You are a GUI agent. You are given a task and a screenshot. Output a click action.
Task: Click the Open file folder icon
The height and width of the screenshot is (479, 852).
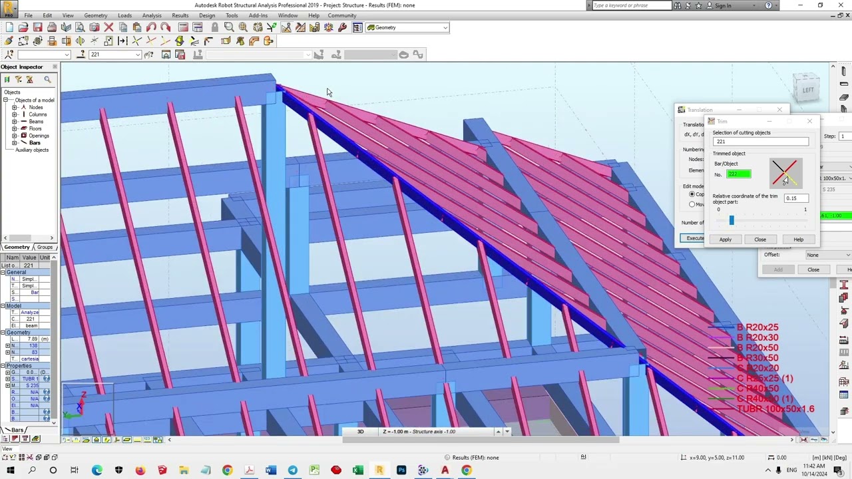pos(23,27)
